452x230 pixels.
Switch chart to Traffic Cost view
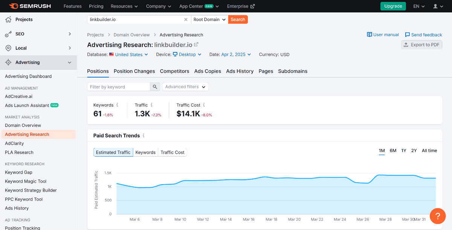173,152
